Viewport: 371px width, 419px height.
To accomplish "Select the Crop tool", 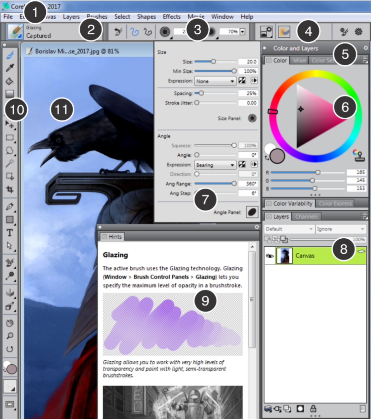I will (x=10, y=189).
